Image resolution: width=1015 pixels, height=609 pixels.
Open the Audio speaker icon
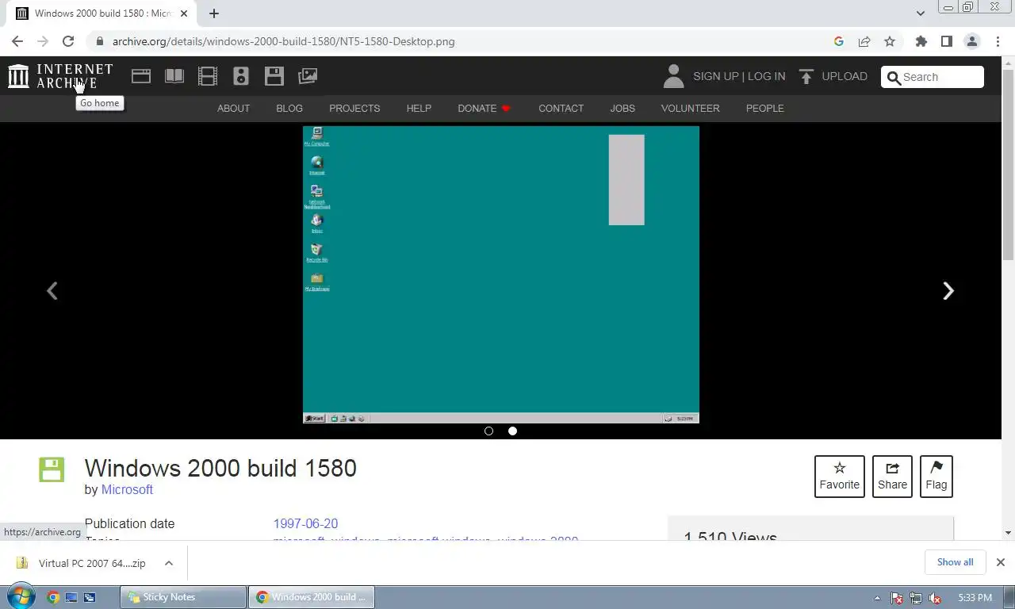click(241, 76)
